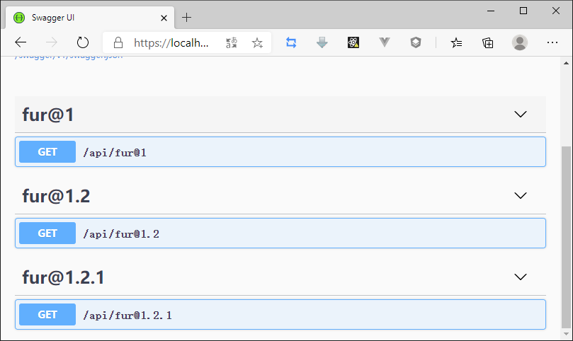Expand the GET /api/fur@1.2 operation
The image size is (573, 341).
pos(47,233)
